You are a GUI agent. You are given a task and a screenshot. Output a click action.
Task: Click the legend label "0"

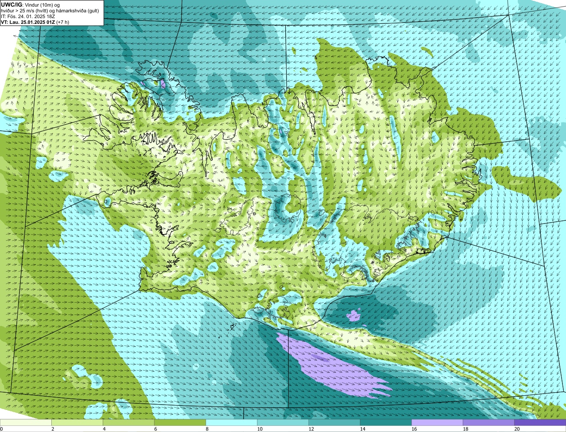[x=1, y=429]
